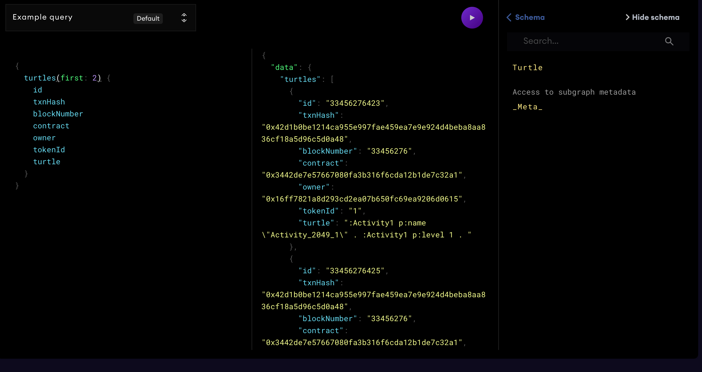Go back via the Schema link
This screenshot has width=702, height=372.
(530, 17)
